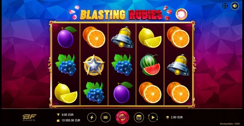
Task: Click the lemon symbol in the bottom-left cell
Action: [x=66, y=93]
